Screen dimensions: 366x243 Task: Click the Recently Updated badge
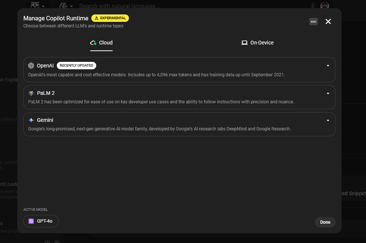[x=76, y=66]
